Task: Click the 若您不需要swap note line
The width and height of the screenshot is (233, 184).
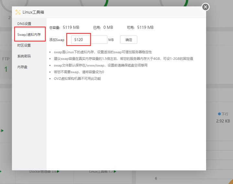Action: 79,72
